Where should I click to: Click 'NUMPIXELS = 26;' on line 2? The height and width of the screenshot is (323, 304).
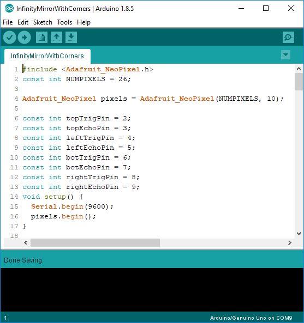click(x=98, y=79)
